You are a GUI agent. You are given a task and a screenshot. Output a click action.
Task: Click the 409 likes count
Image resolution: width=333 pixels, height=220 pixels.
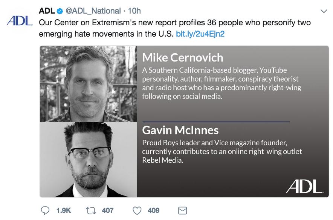pos(154,210)
